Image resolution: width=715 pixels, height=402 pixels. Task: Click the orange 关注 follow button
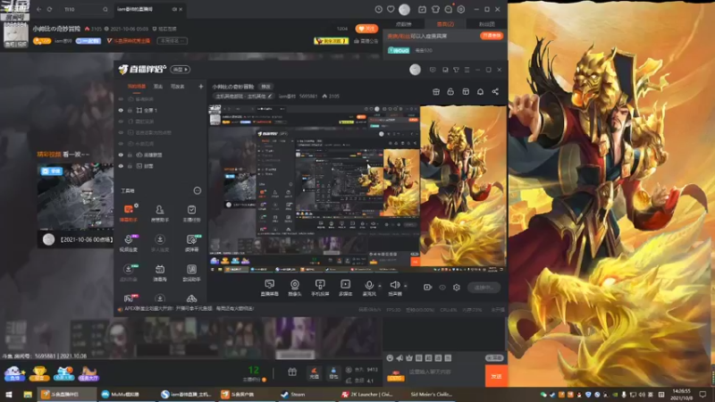[x=366, y=29]
